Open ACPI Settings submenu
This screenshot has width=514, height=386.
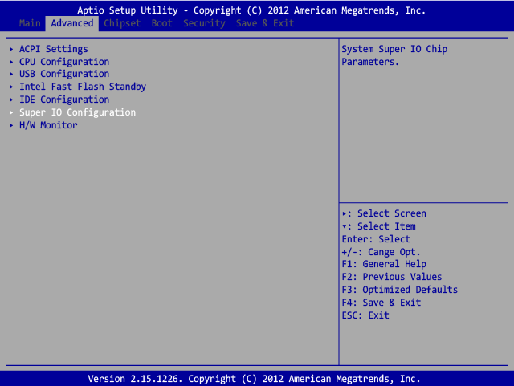coord(54,49)
